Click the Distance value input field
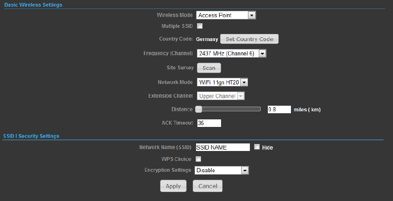The width and height of the screenshot is (393, 201). [x=279, y=109]
